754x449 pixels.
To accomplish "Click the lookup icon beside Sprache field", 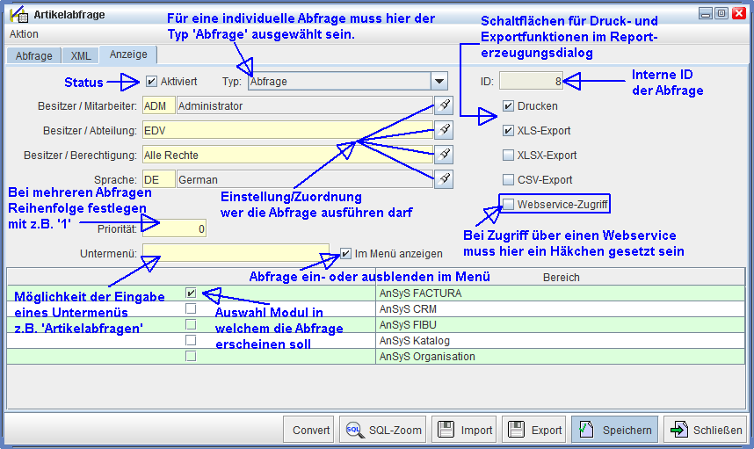I will (445, 179).
